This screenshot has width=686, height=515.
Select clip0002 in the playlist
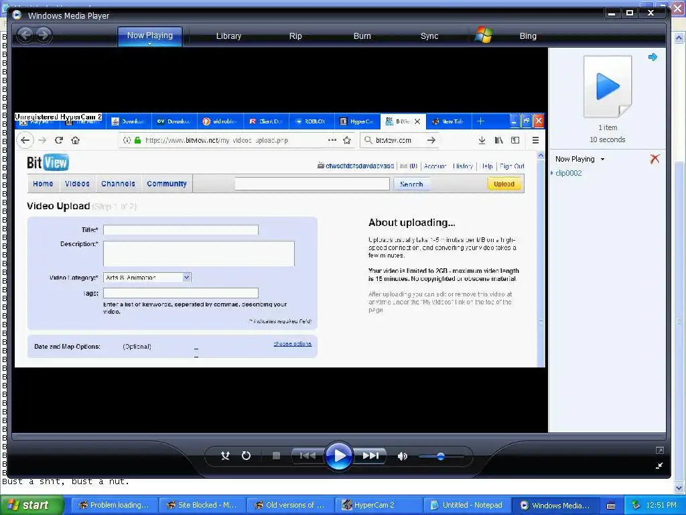pyautogui.click(x=568, y=173)
